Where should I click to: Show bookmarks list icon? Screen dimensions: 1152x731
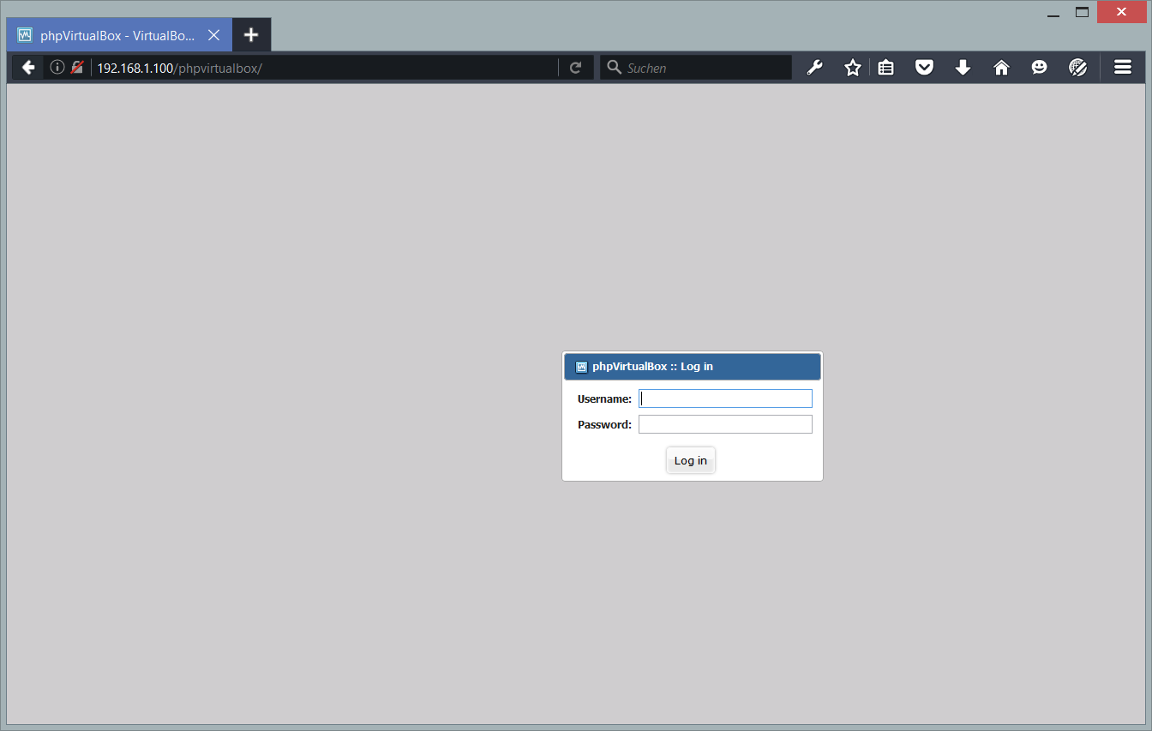tap(886, 68)
